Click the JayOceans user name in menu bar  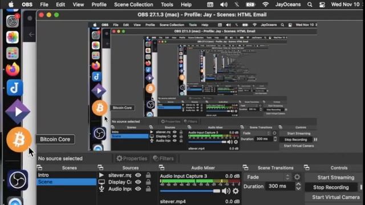pos(288,5)
